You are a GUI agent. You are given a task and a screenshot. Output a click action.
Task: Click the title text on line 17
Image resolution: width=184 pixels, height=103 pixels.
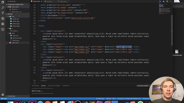click(x=53, y=15)
